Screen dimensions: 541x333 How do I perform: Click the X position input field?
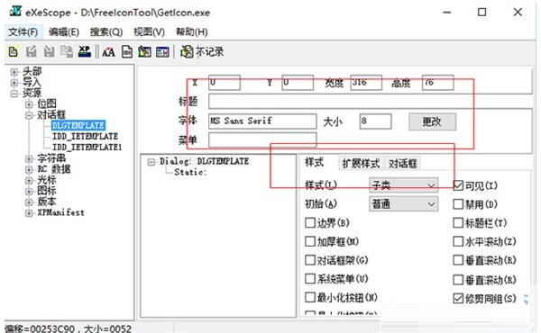click(x=225, y=83)
